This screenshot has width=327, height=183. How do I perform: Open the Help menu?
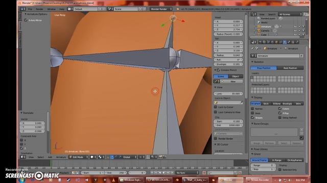coord(62,9)
